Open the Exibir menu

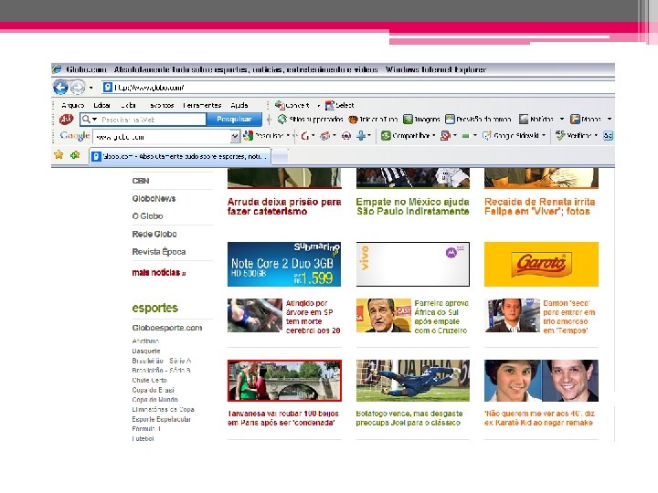[x=129, y=105]
